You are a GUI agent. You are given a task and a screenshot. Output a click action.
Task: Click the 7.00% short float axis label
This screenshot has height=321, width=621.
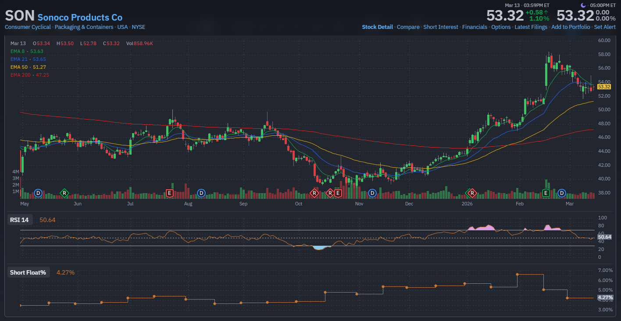point(605,270)
